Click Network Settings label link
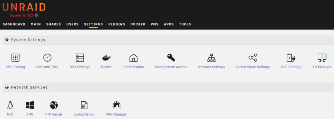This screenshot has height=119, width=334. (x=211, y=67)
